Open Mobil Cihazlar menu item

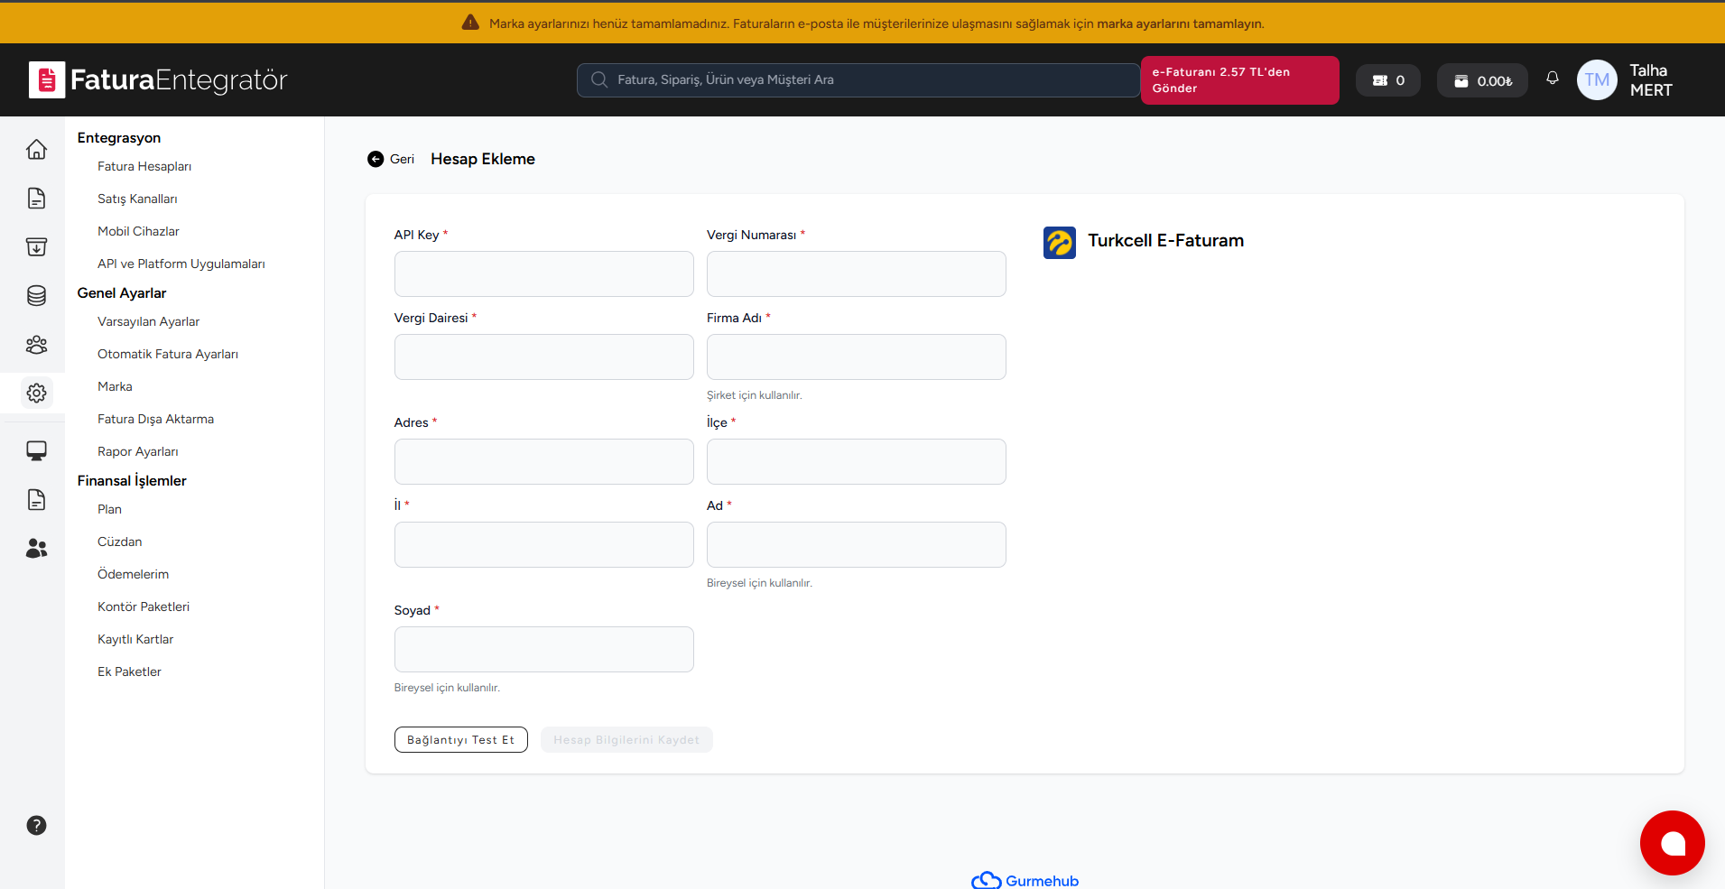click(x=138, y=231)
